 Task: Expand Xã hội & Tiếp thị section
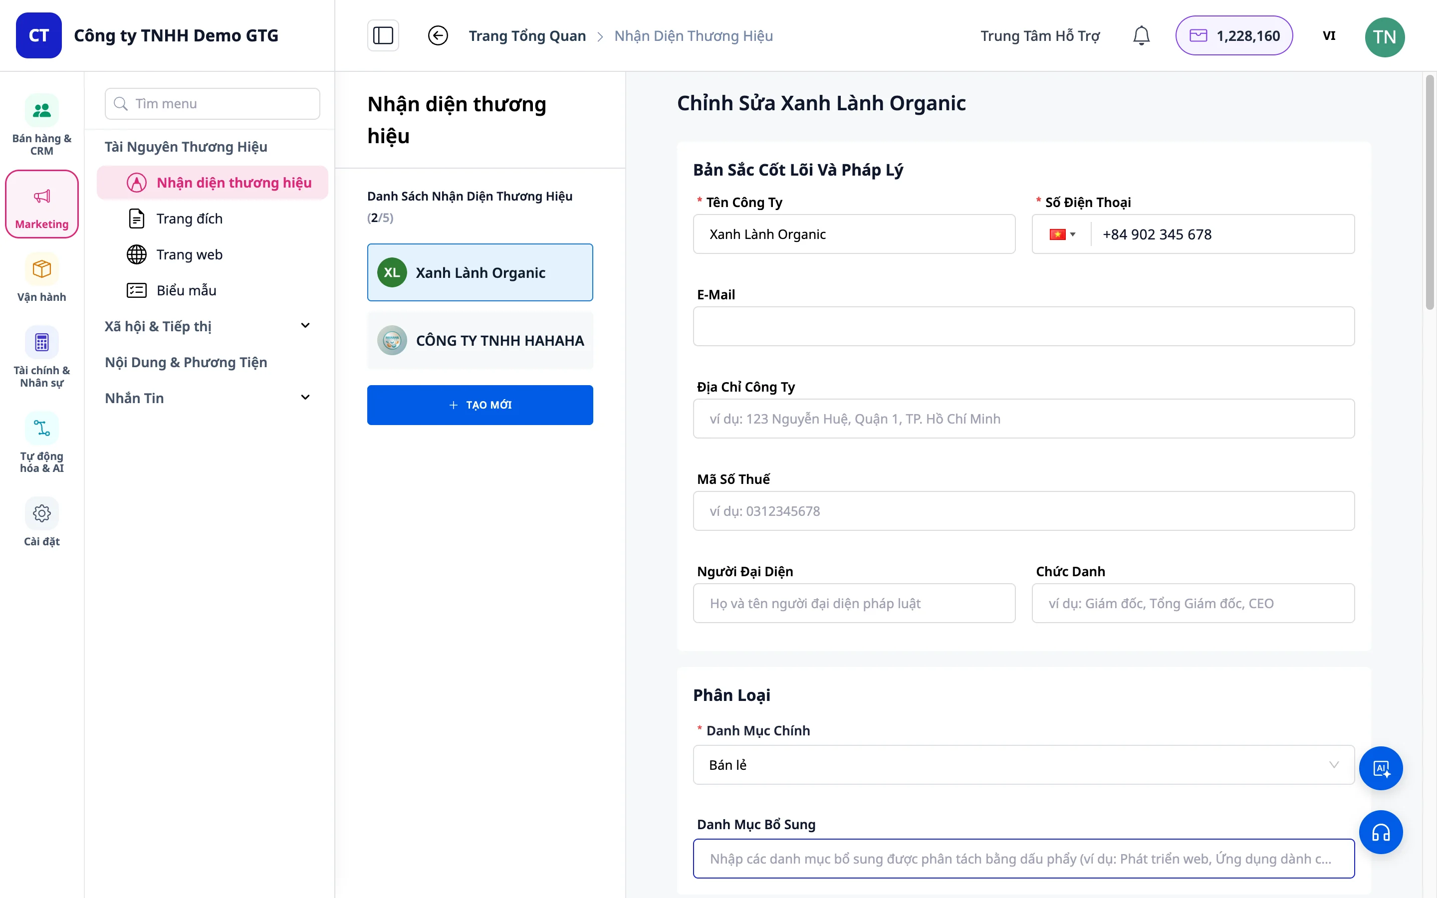click(208, 326)
